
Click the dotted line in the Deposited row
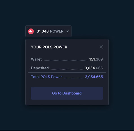[x=67, y=69]
